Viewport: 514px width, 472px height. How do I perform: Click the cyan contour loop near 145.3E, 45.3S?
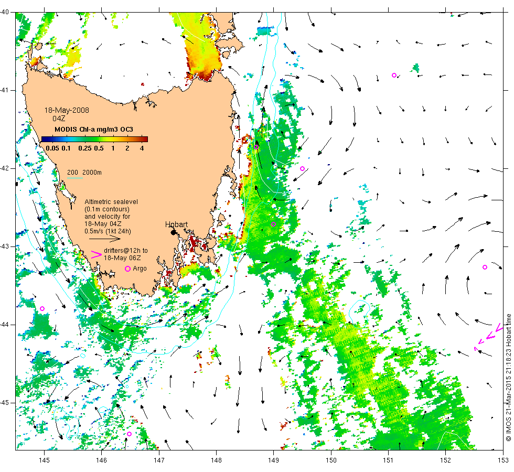click(67, 423)
